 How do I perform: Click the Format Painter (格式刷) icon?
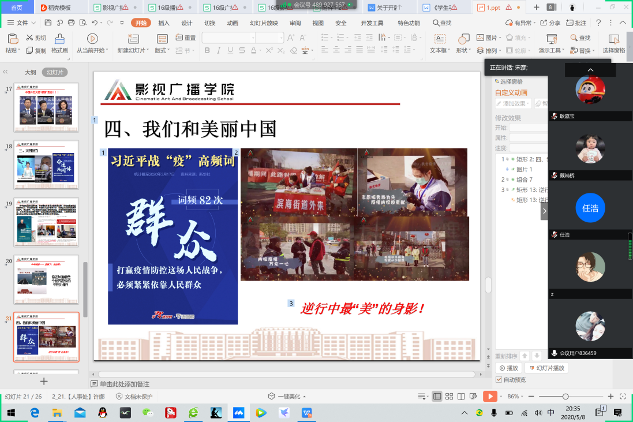point(59,39)
